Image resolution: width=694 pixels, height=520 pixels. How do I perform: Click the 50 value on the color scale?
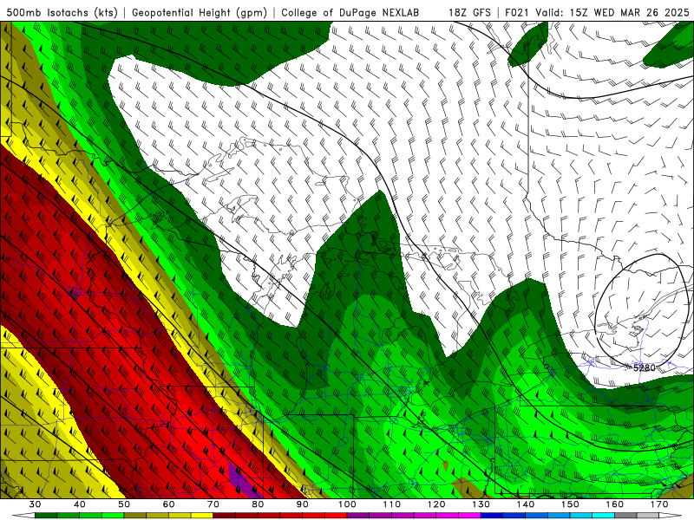point(124,504)
